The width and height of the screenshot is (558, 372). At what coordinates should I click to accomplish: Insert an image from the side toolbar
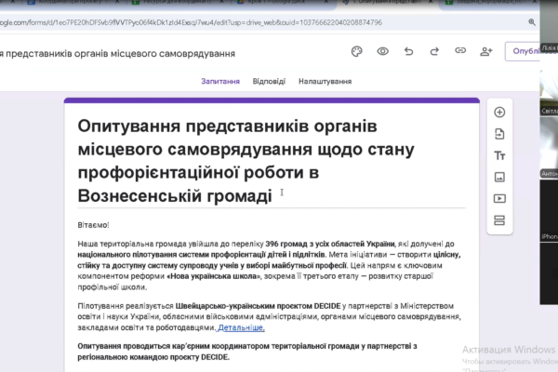[499, 177]
